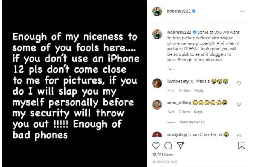Image resolution: width=256 pixels, height=167 pixels.
Task: Reply to the omo_willing comment
Action: click(x=199, y=112)
